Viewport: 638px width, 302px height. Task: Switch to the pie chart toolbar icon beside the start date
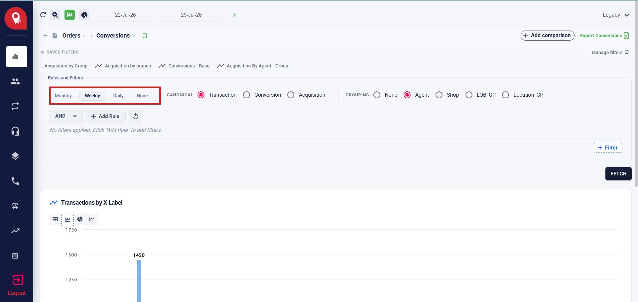pos(84,15)
